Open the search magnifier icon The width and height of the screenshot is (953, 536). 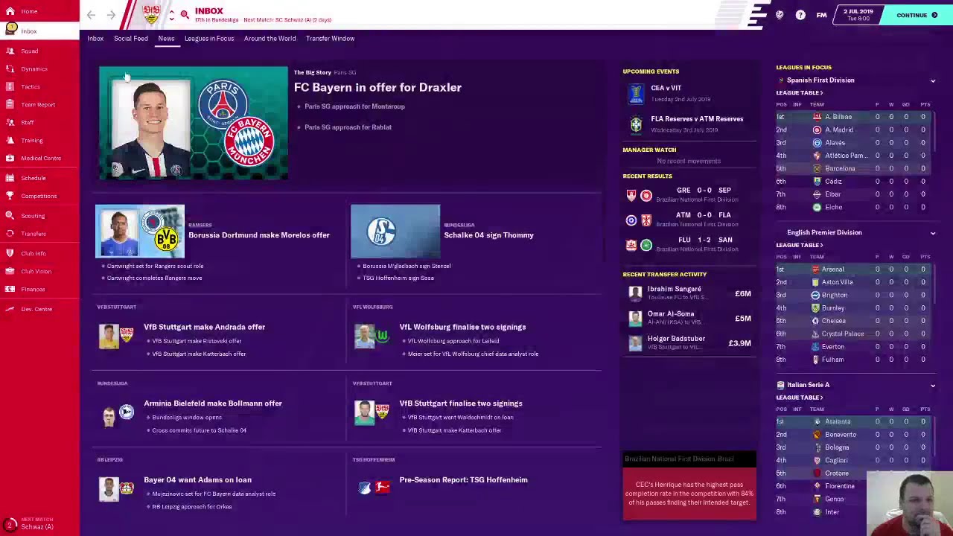pos(185,15)
